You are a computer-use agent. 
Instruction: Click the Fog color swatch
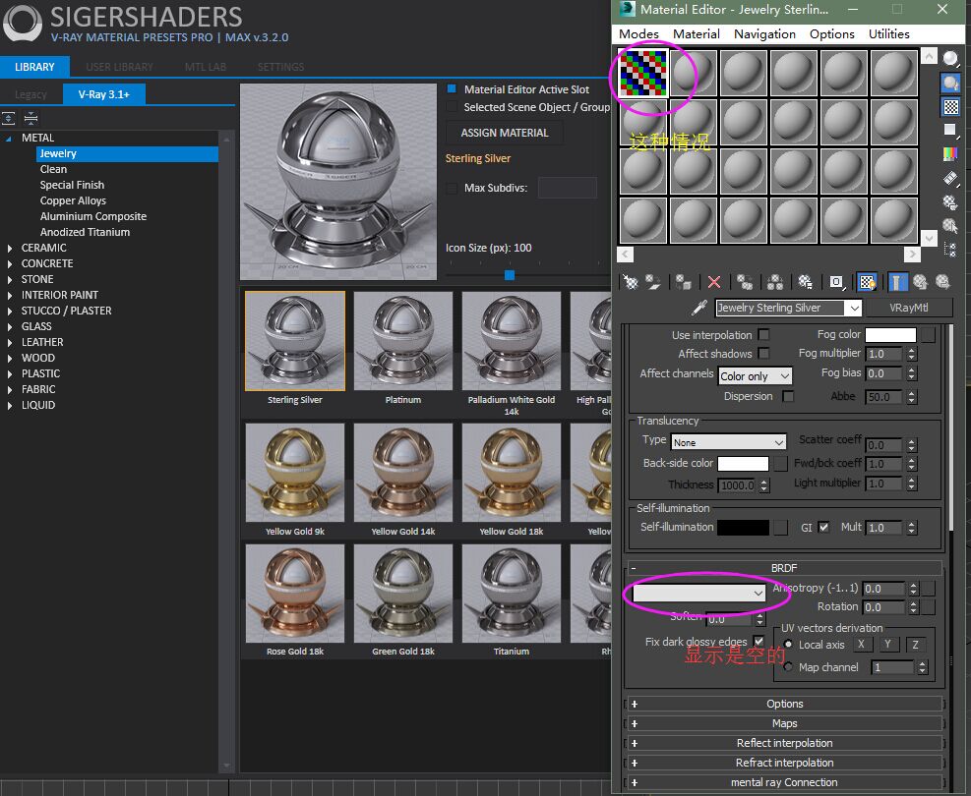coord(890,334)
